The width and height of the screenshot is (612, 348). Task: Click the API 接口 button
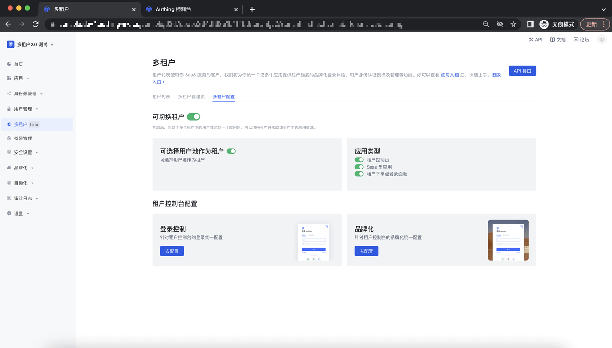click(x=522, y=71)
